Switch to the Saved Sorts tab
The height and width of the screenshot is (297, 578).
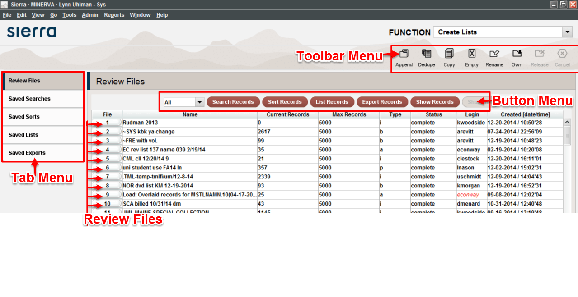click(43, 117)
